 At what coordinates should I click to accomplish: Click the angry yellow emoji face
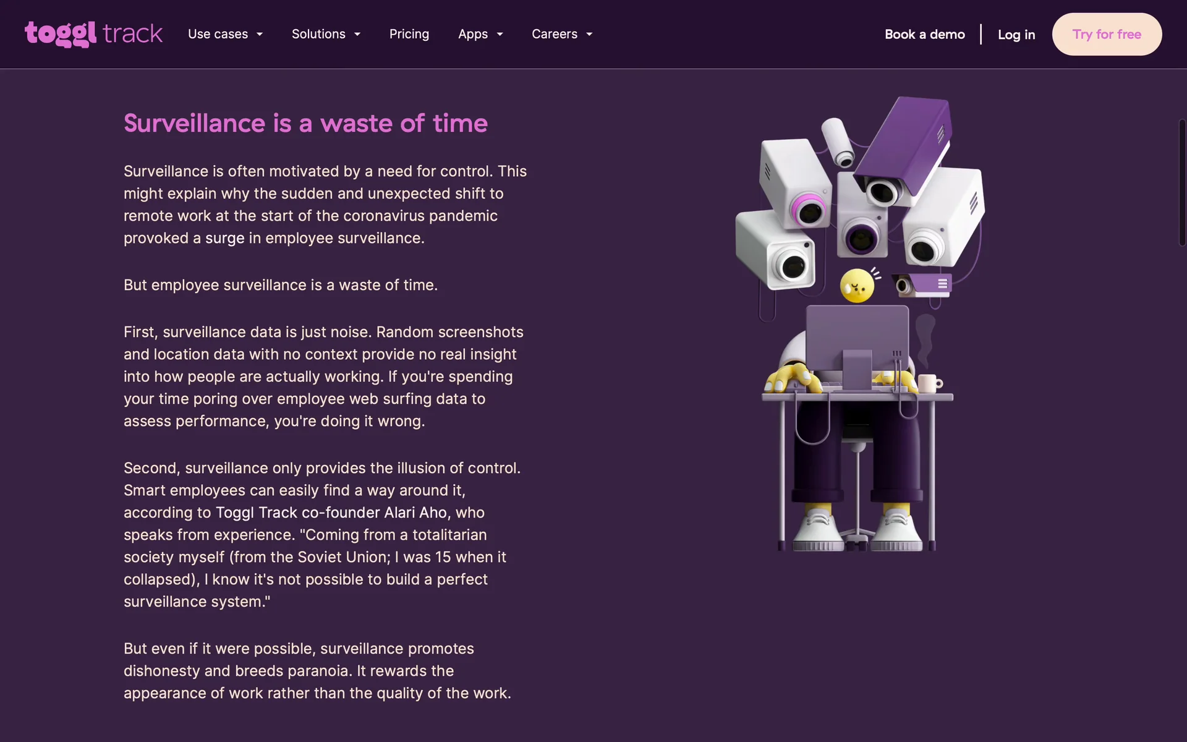(857, 286)
